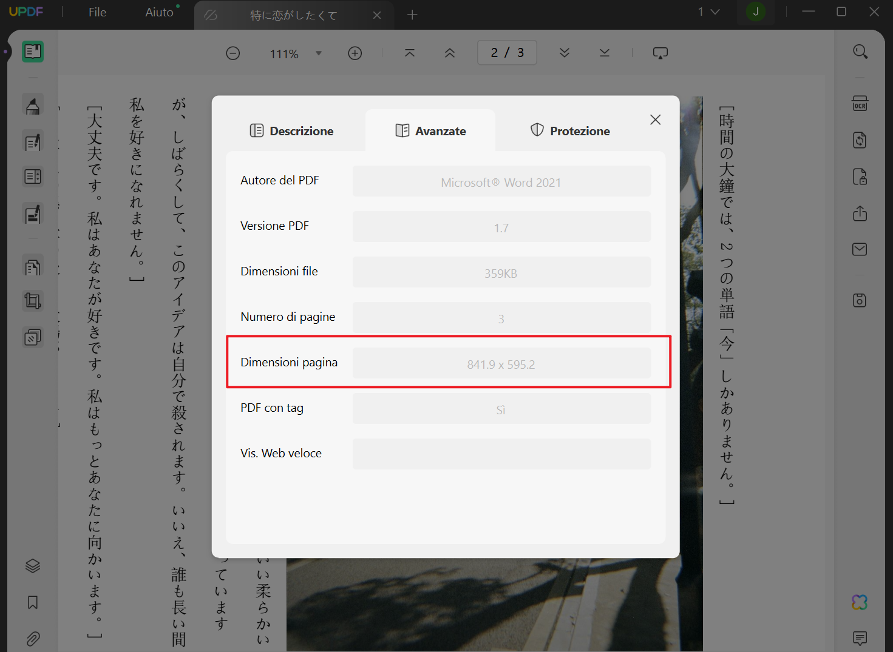The height and width of the screenshot is (652, 893).
Task: Click the page size value 841.9 x 595.2
Action: coord(501,363)
